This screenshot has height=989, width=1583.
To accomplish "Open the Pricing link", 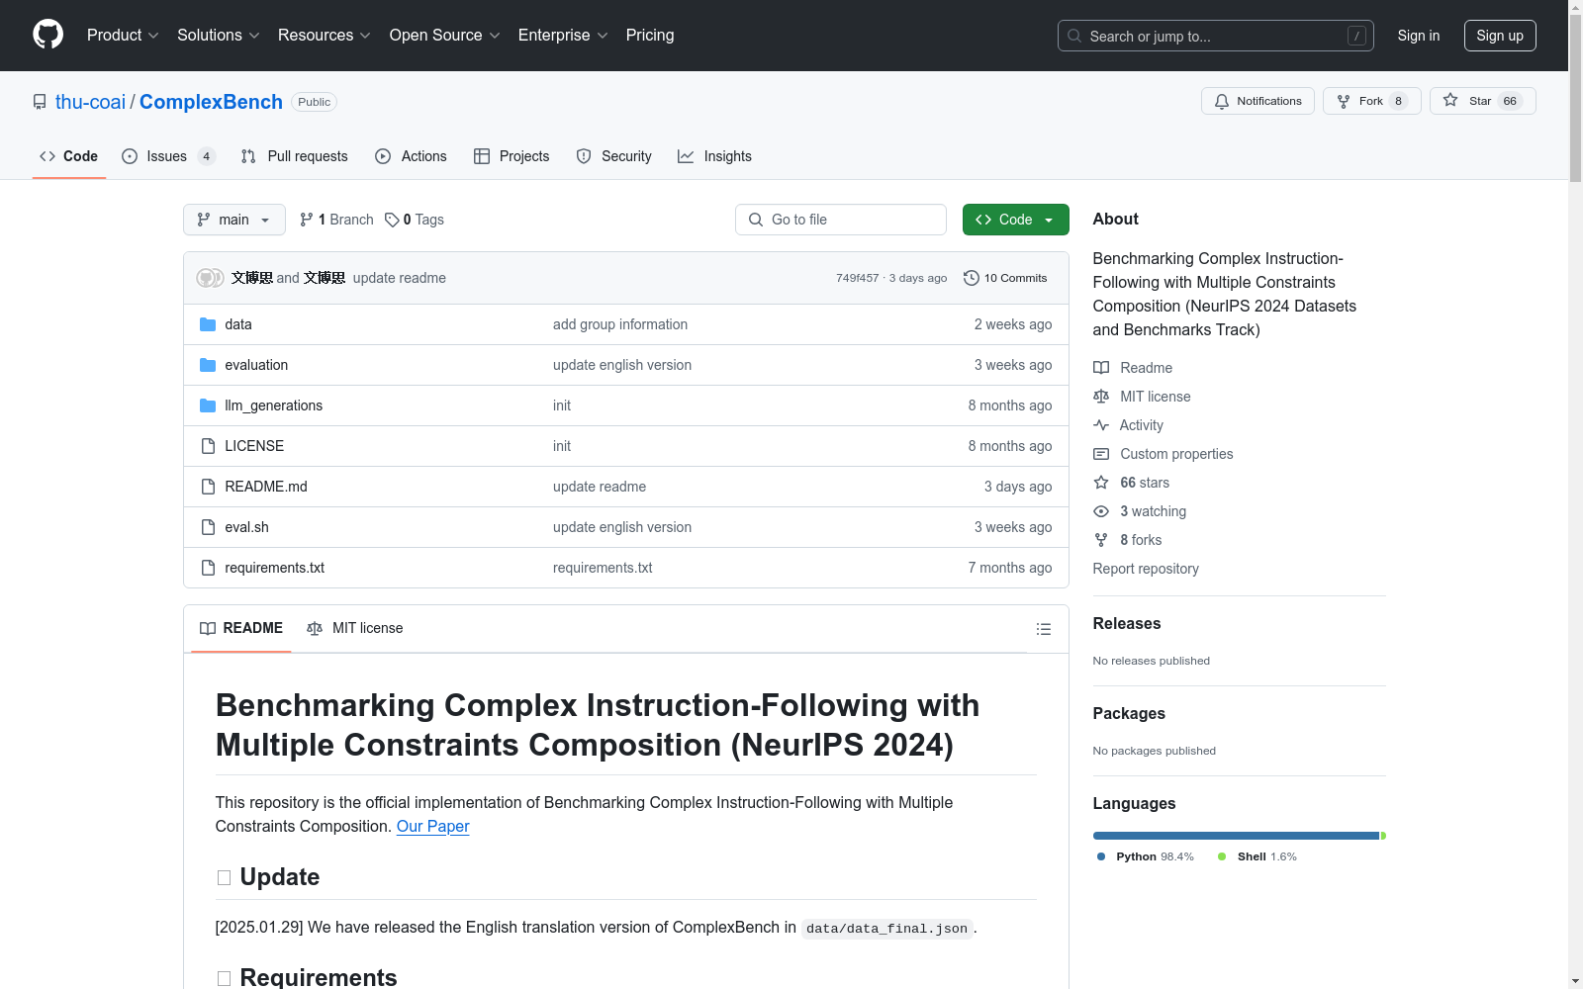I will click(x=650, y=35).
